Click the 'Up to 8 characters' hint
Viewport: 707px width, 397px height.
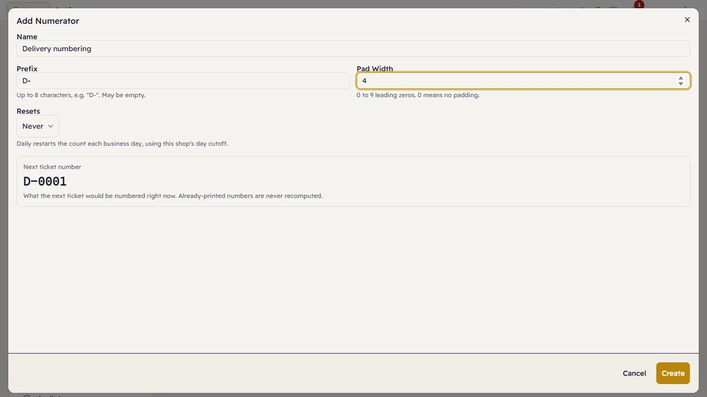tap(81, 95)
